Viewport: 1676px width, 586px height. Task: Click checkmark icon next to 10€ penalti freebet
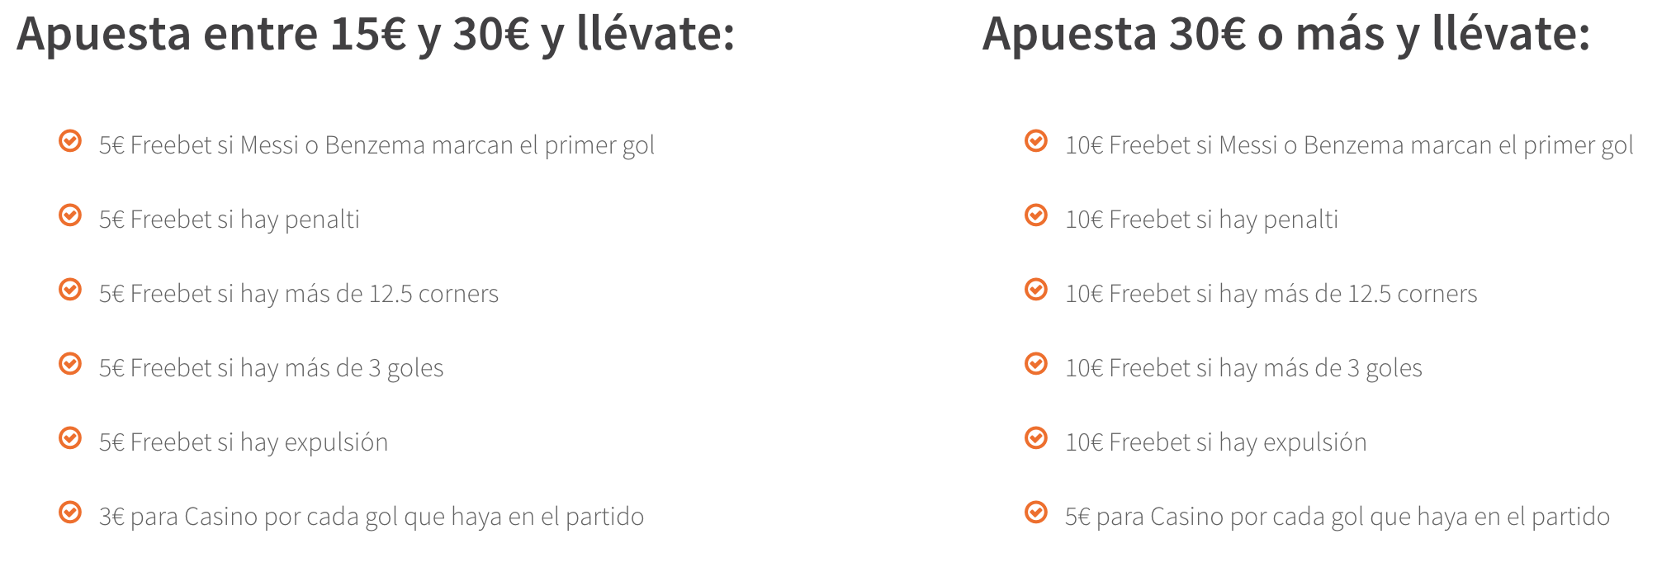(x=1036, y=215)
